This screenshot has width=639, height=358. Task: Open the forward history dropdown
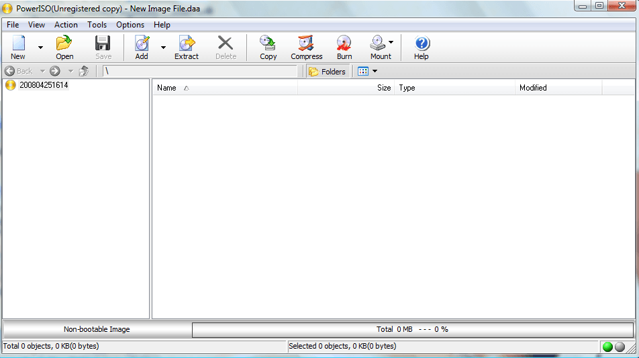(x=70, y=71)
